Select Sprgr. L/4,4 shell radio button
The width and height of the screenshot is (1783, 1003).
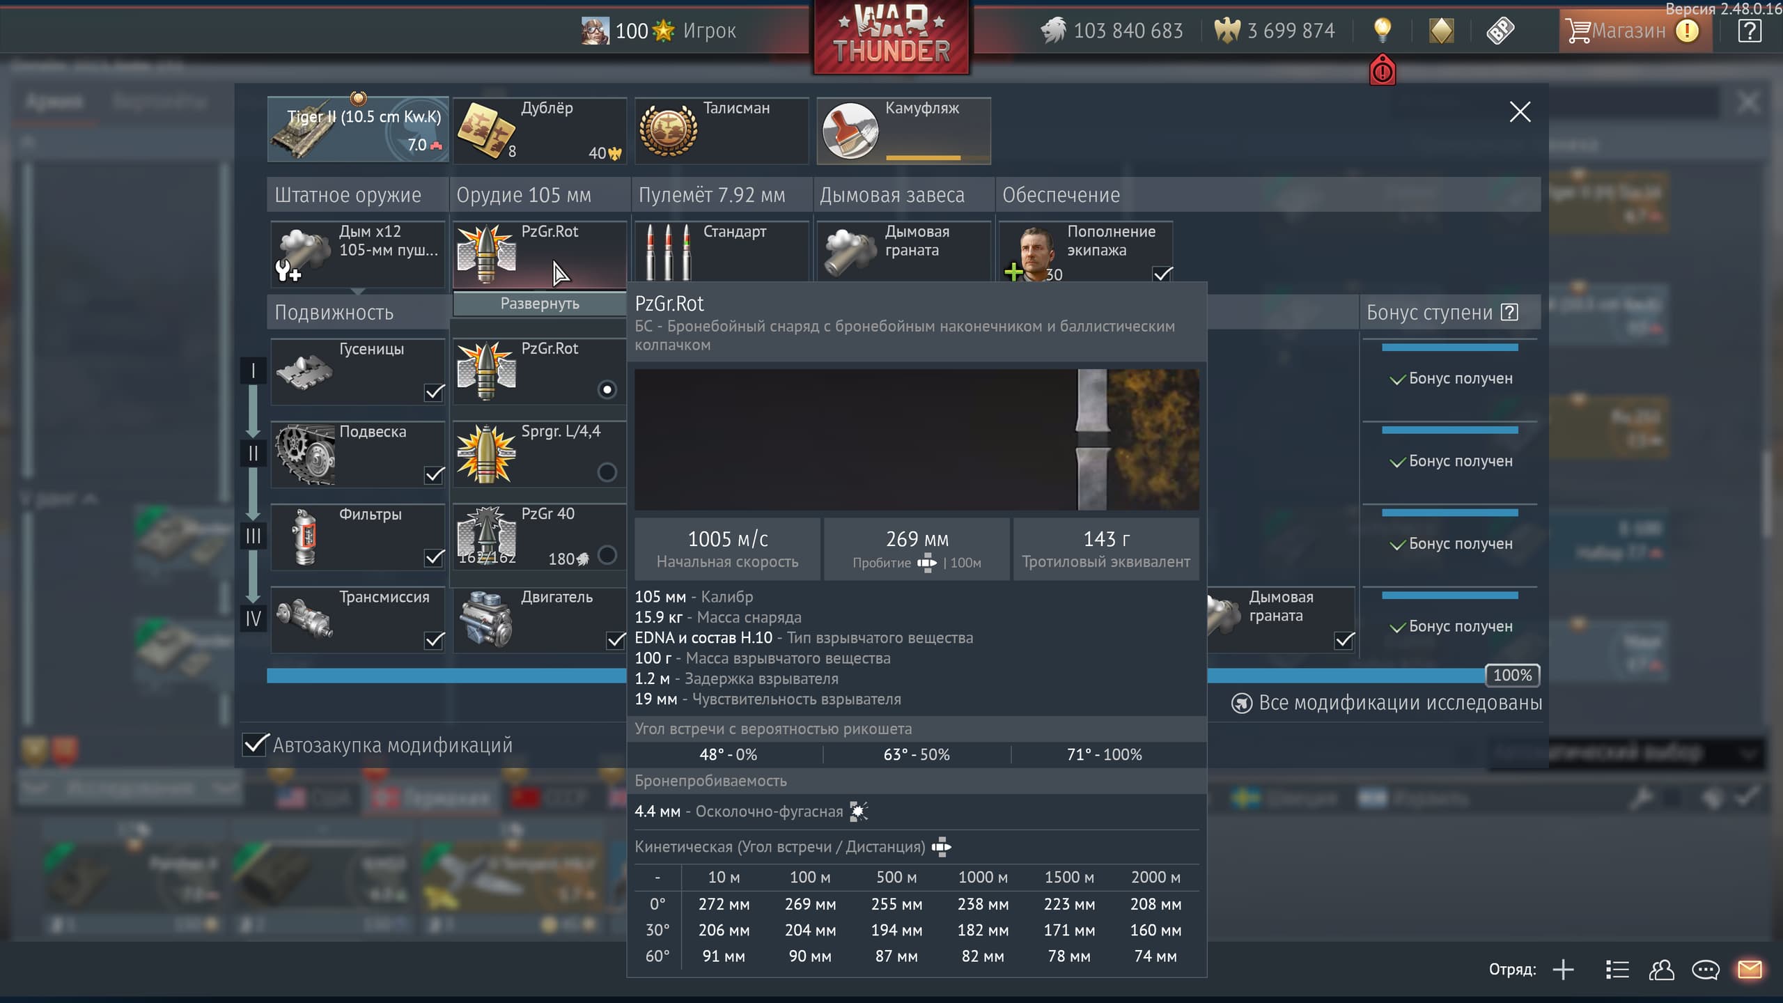point(607,472)
